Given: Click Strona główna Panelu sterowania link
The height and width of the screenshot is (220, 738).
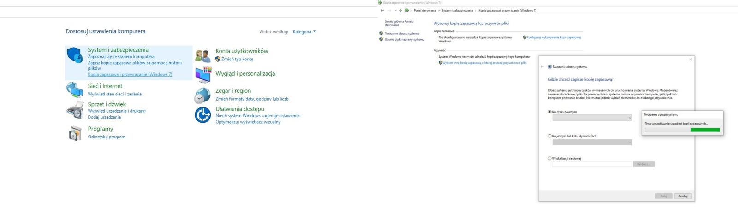Looking at the screenshot, I should 399,23.
